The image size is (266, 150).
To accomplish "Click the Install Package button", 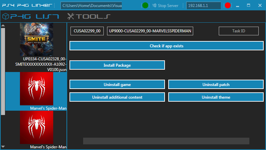I will click(x=117, y=65).
